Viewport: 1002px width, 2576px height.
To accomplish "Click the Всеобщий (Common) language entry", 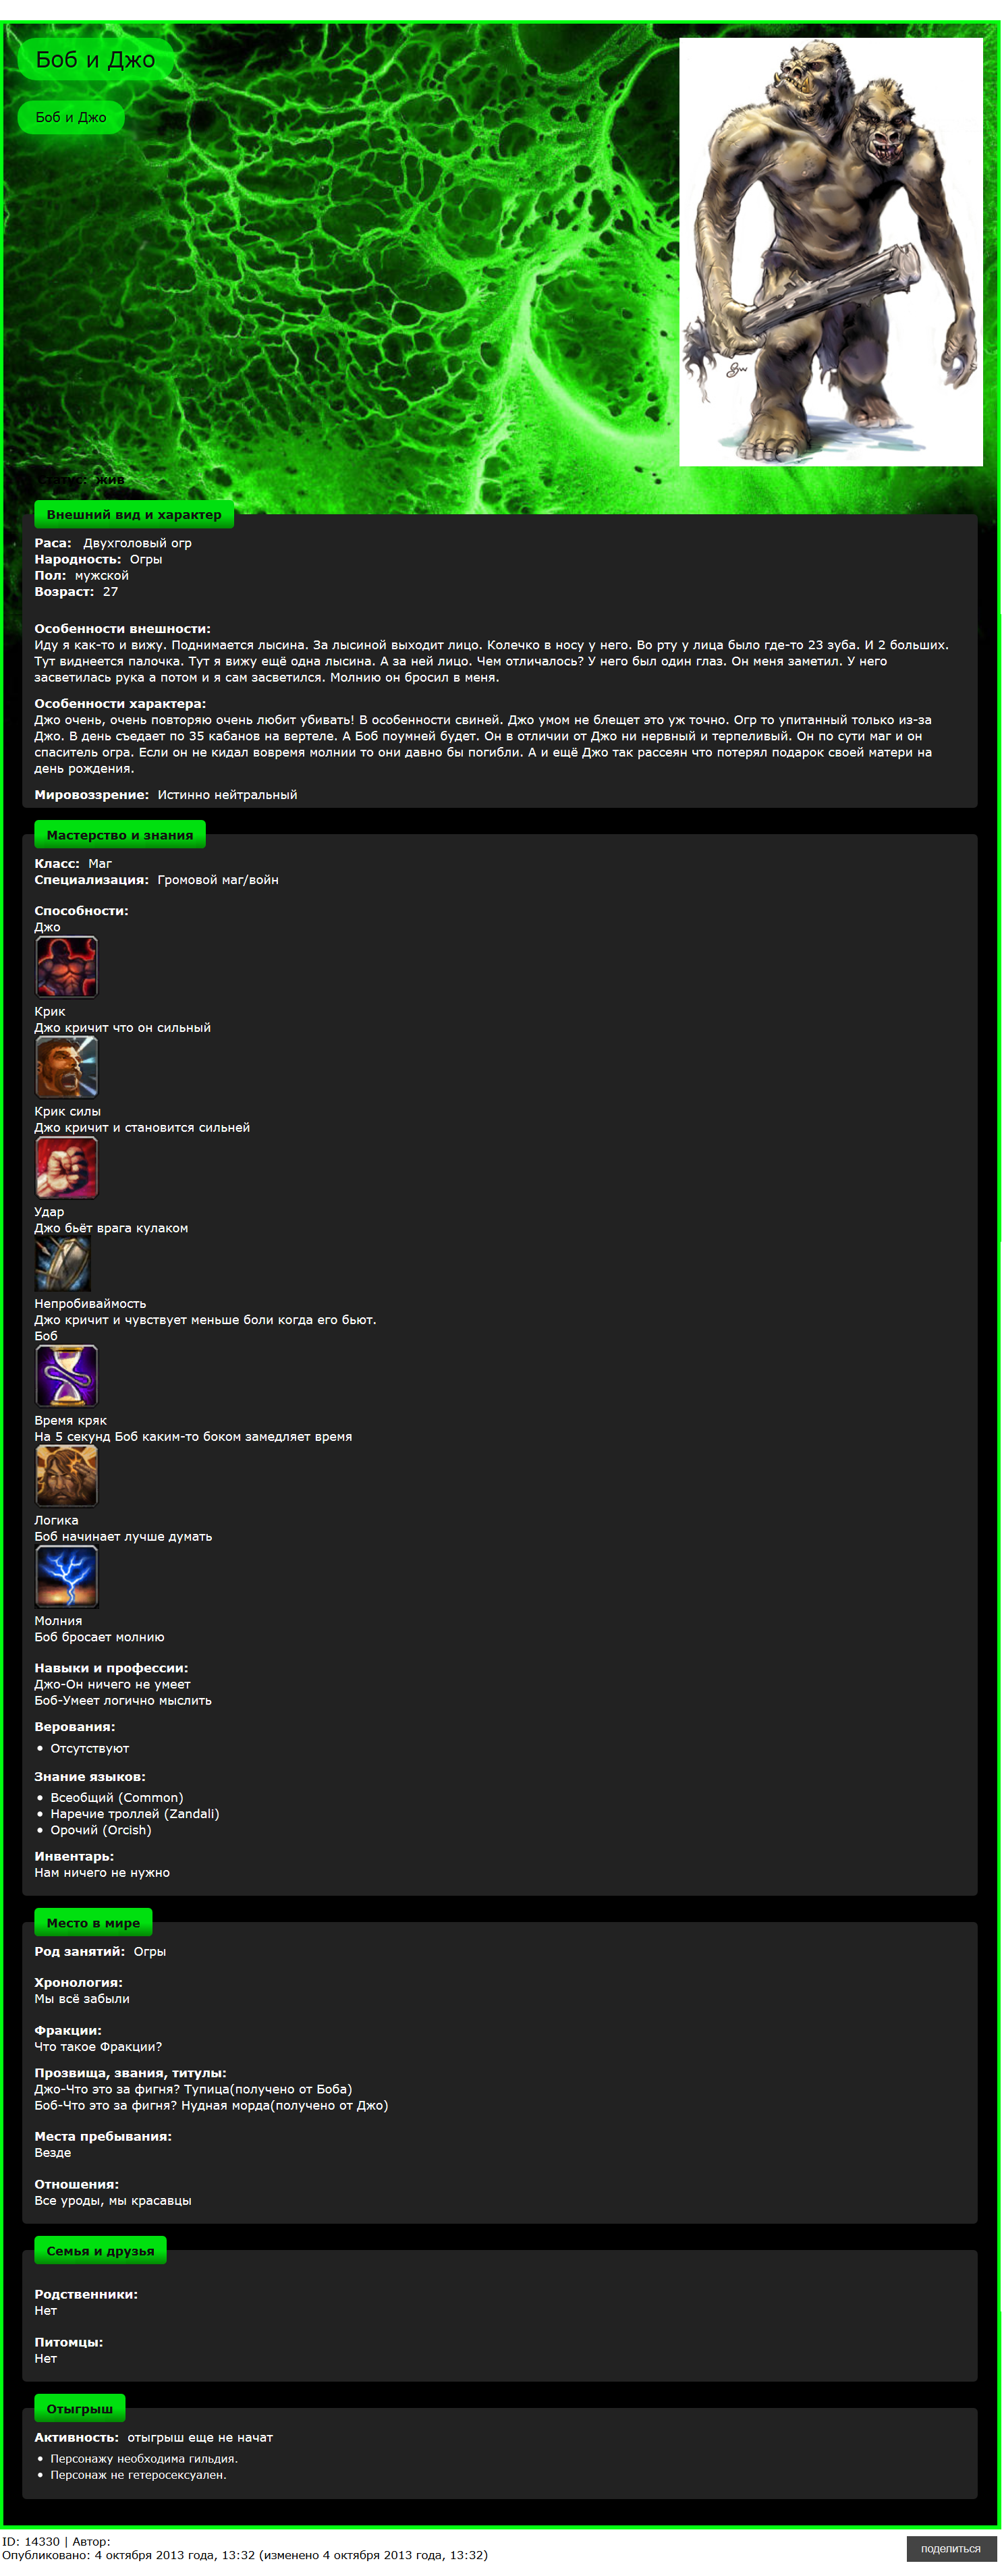I will click(117, 1798).
